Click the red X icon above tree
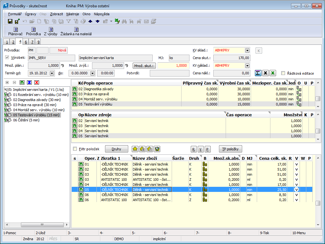 37,82
